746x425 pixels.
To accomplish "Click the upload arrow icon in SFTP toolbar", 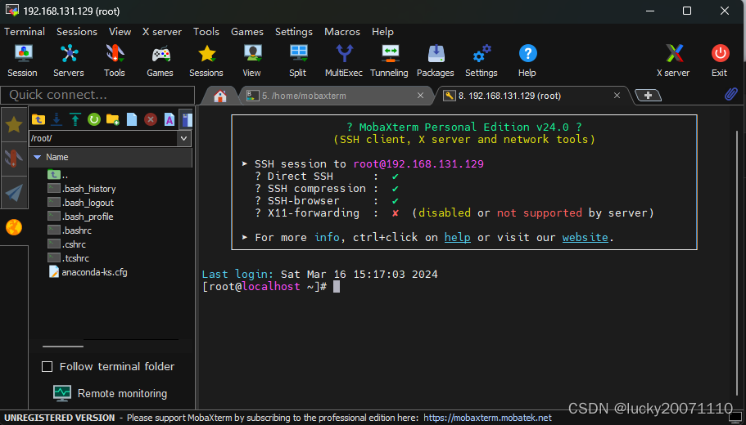I will (75, 119).
